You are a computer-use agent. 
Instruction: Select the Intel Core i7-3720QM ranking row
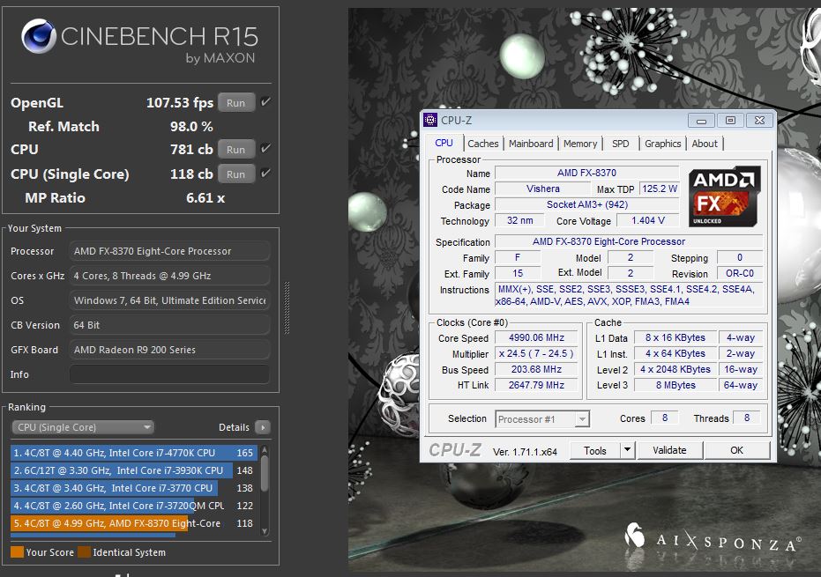133,506
